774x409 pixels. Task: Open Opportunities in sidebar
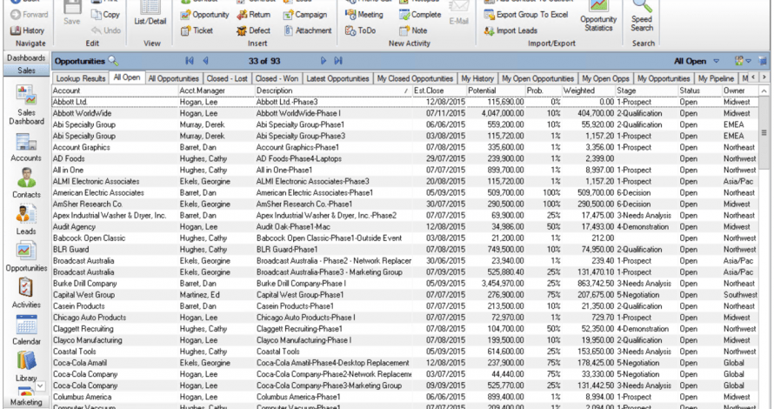coord(26,257)
